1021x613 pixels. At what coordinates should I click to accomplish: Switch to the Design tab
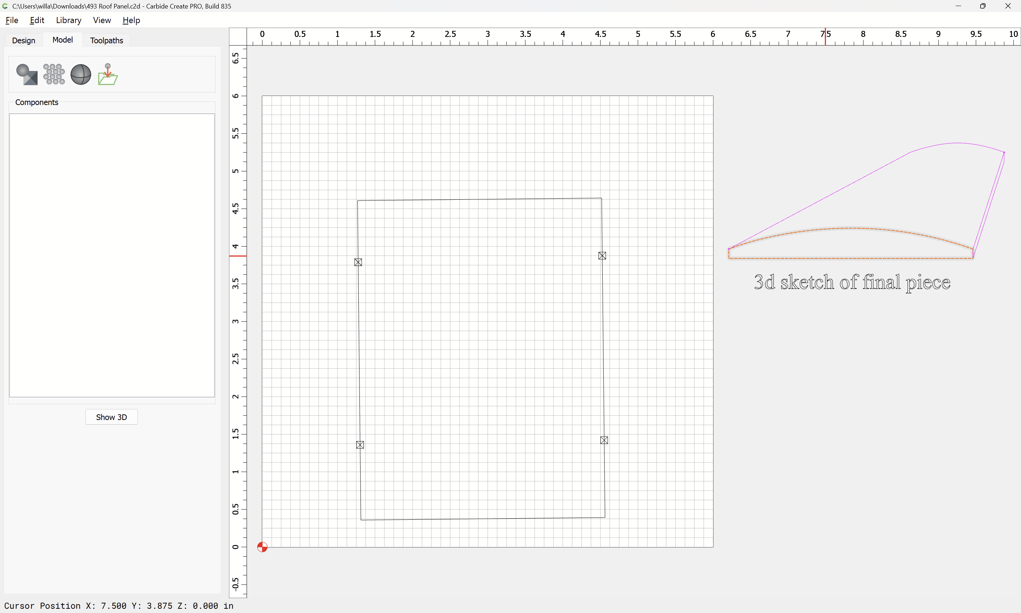[x=23, y=40]
